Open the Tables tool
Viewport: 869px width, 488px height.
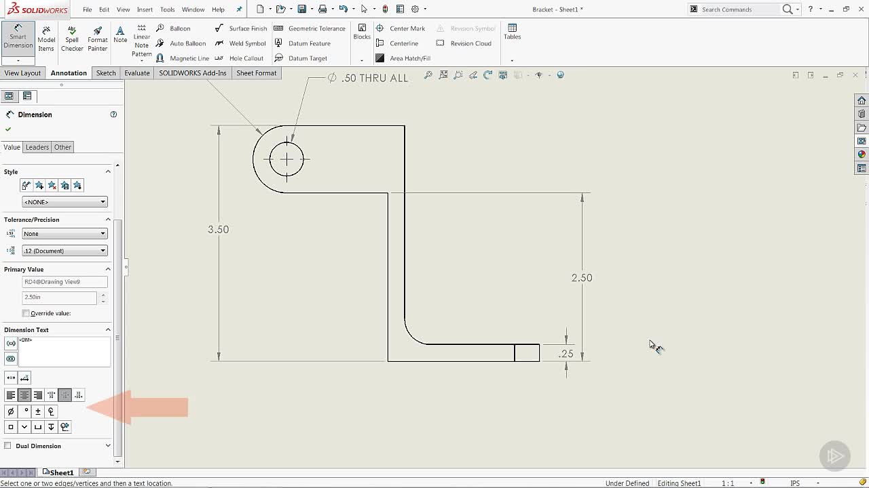pyautogui.click(x=512, y=32)
